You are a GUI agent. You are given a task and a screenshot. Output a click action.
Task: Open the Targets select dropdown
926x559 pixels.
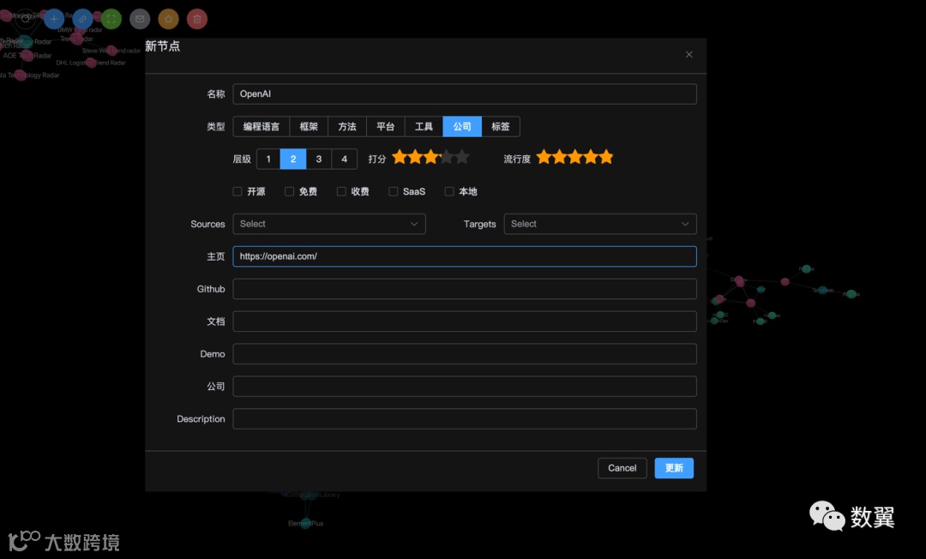600,224
